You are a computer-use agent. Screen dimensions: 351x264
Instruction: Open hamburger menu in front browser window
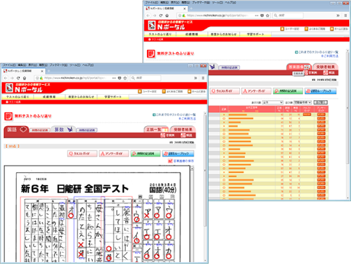203,78
